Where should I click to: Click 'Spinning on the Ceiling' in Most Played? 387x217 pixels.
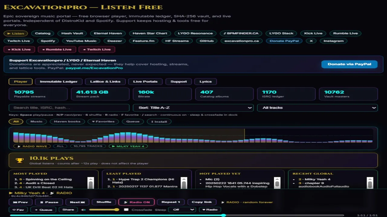[48, 179]
